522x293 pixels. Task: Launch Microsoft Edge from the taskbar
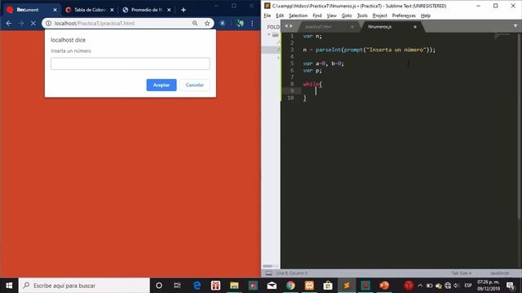coord(197,286)
